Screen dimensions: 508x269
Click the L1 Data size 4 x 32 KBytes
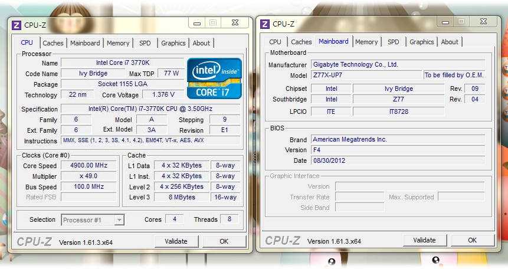(x=182, y=165)
